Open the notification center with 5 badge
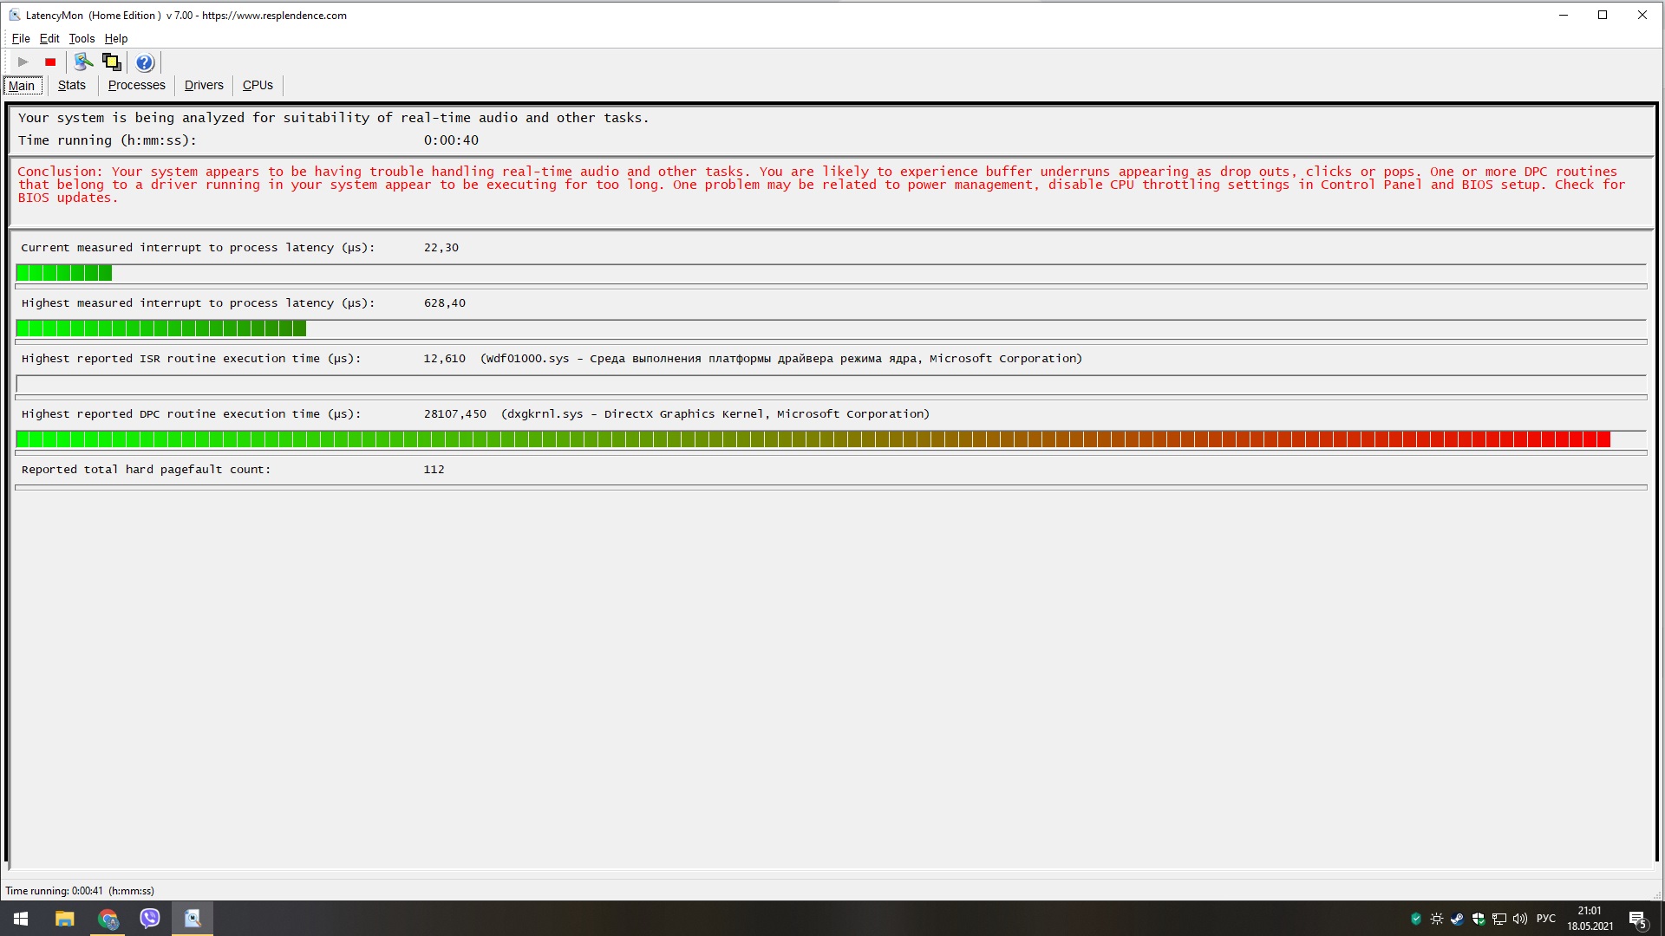 coord(1637,919)
